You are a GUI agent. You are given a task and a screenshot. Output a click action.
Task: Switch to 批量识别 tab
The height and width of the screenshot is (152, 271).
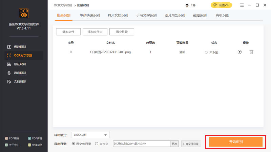coord(64,15)
